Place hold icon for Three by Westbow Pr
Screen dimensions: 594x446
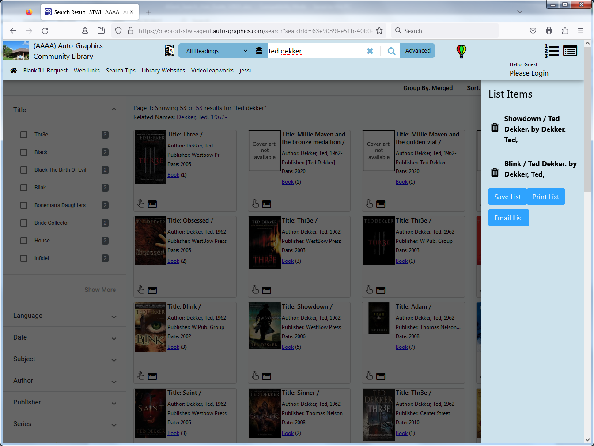pos(141,204)
